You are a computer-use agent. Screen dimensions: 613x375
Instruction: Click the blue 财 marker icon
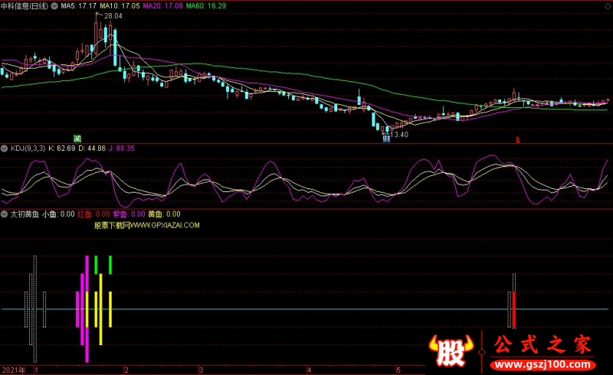click(x=386, y=139)
